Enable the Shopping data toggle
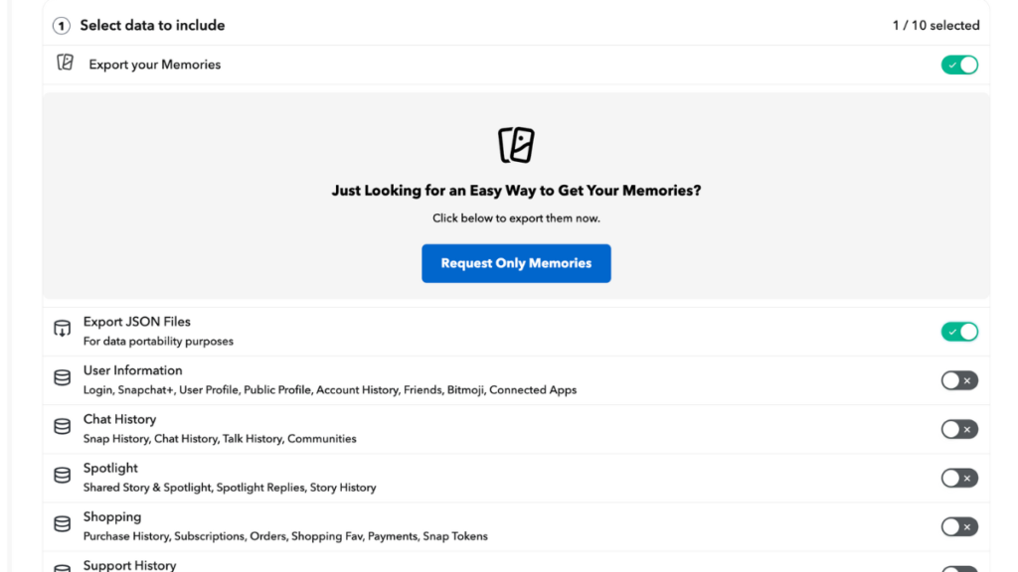 point(959,526)
